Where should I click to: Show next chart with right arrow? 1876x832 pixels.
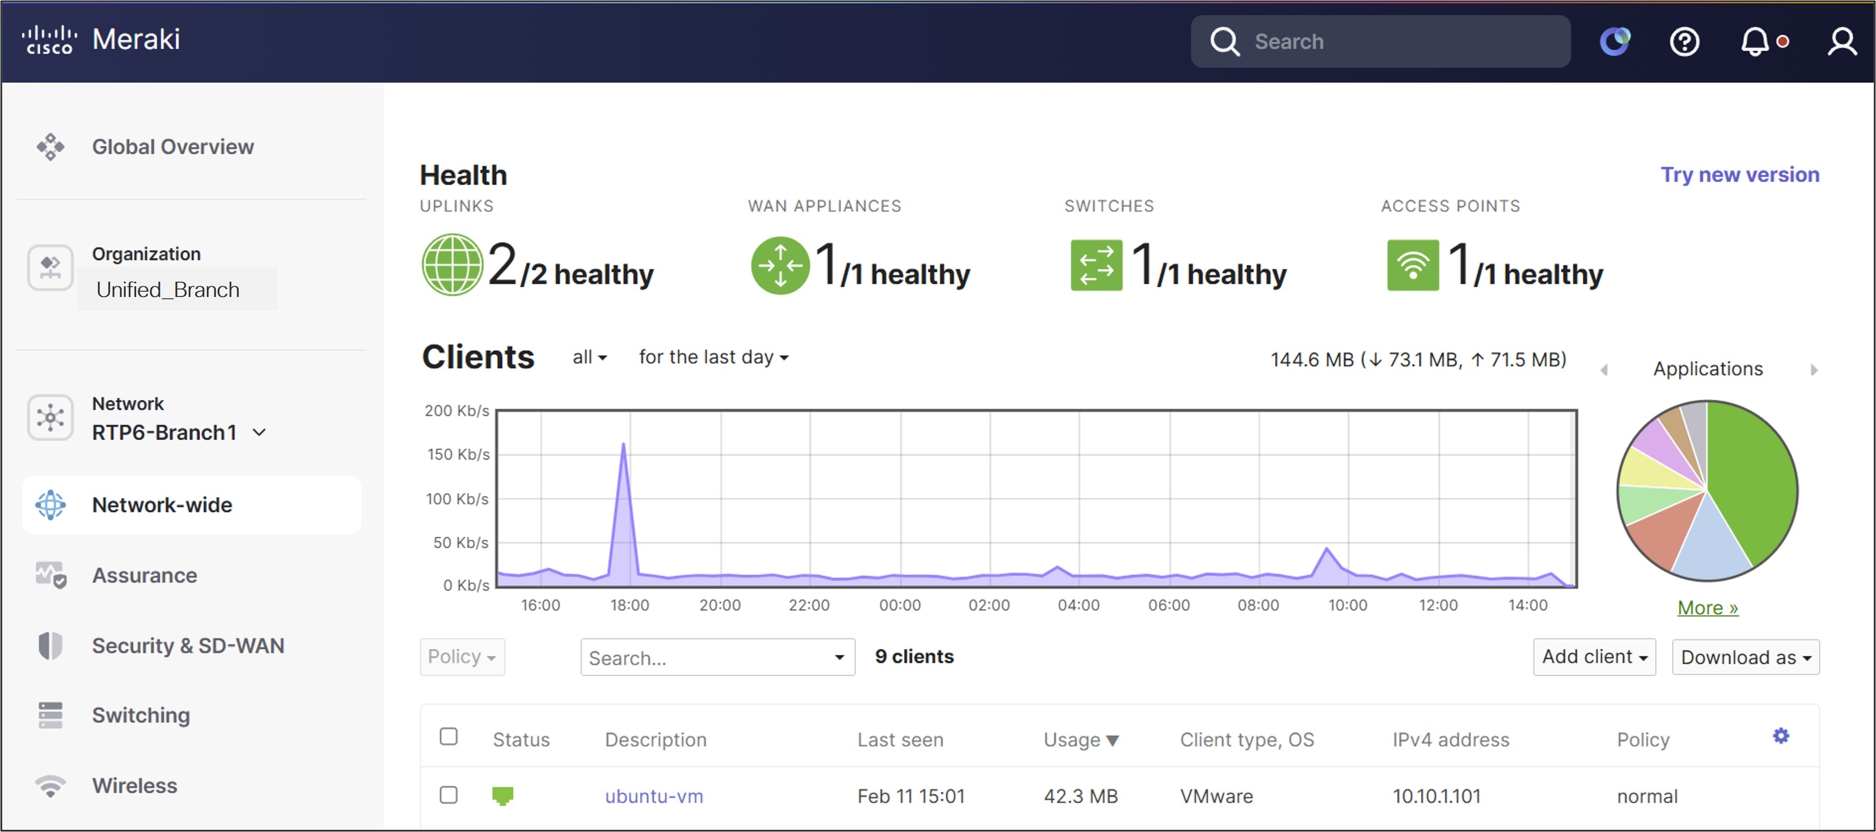click(x=1814, y=370)
